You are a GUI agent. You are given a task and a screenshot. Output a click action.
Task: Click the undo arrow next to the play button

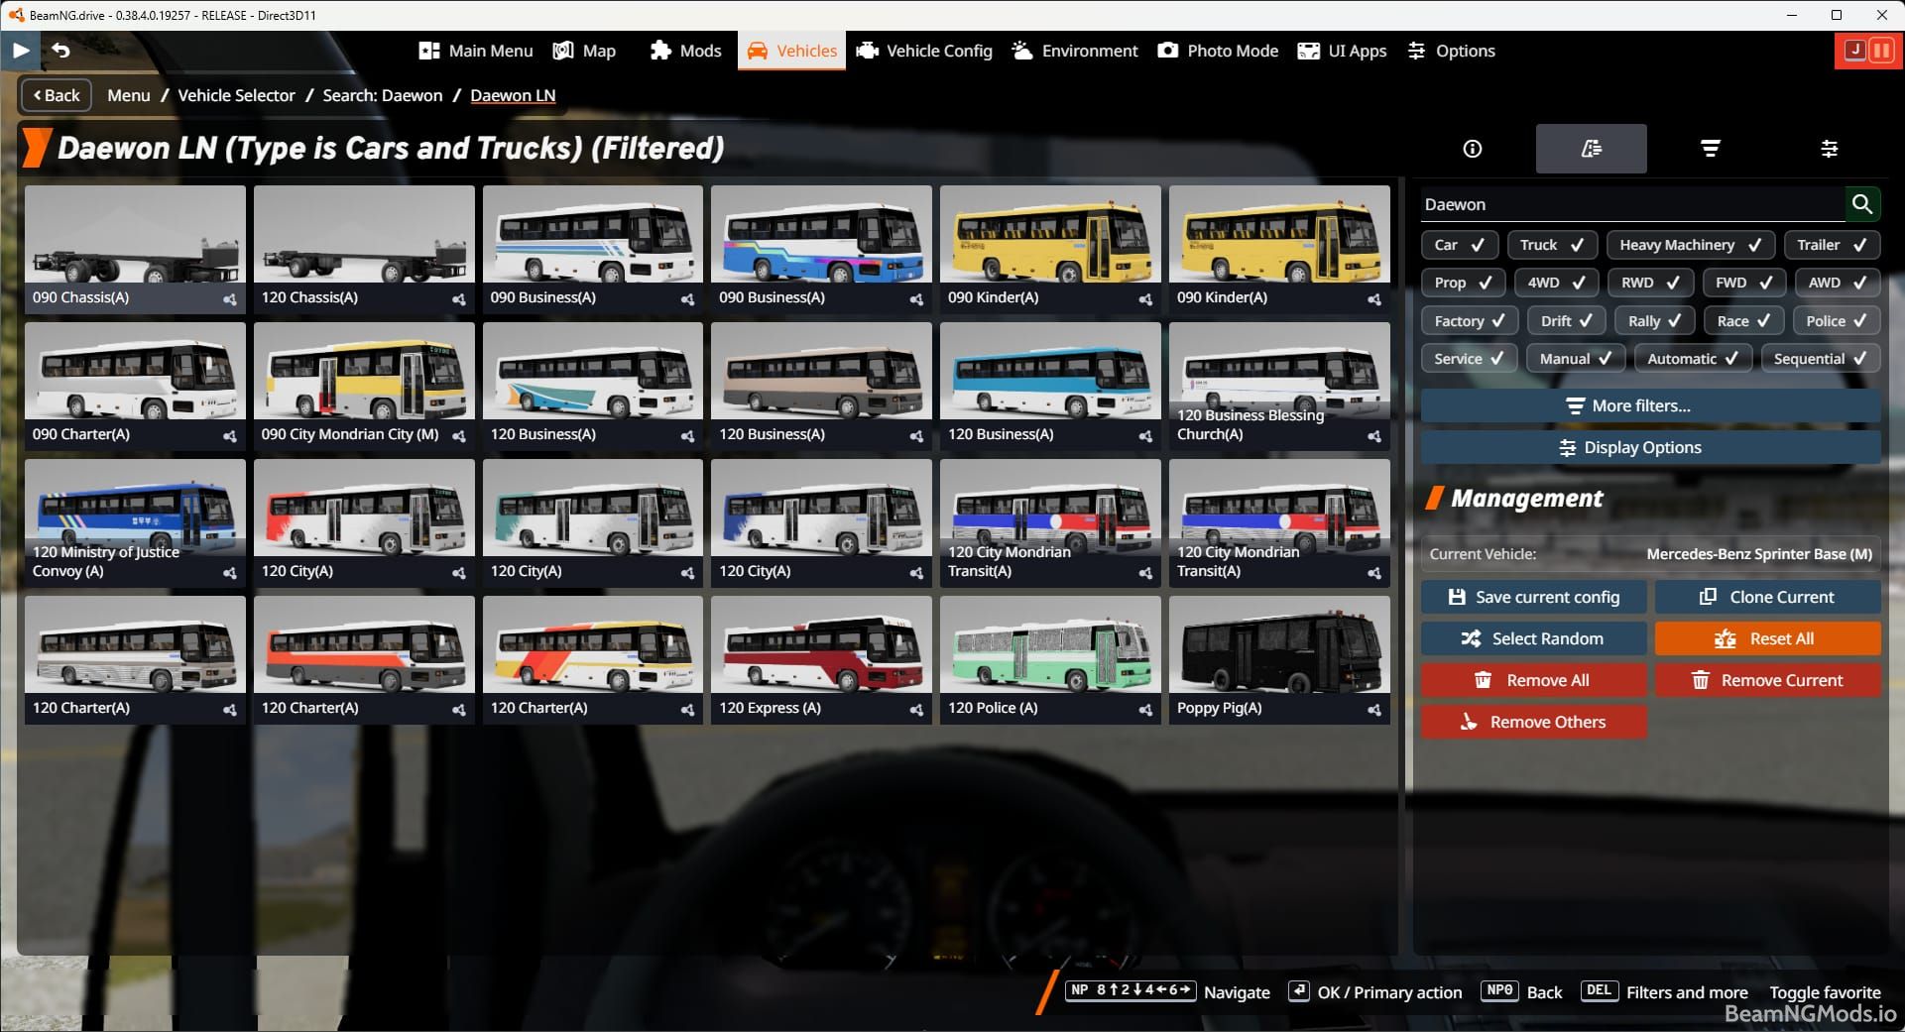[x=62, y=51]
